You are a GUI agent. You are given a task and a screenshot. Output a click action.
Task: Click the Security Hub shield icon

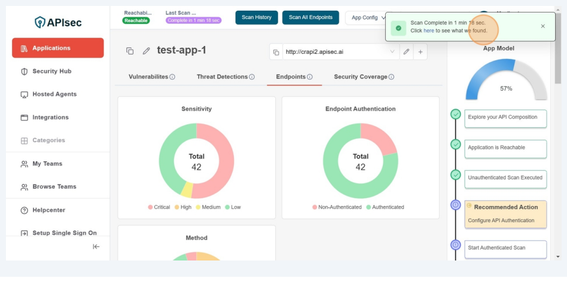25,72
